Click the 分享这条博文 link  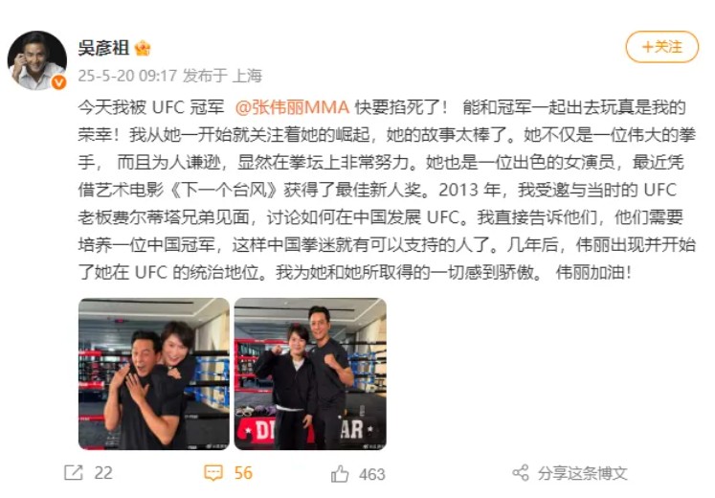tap(582, 473)
